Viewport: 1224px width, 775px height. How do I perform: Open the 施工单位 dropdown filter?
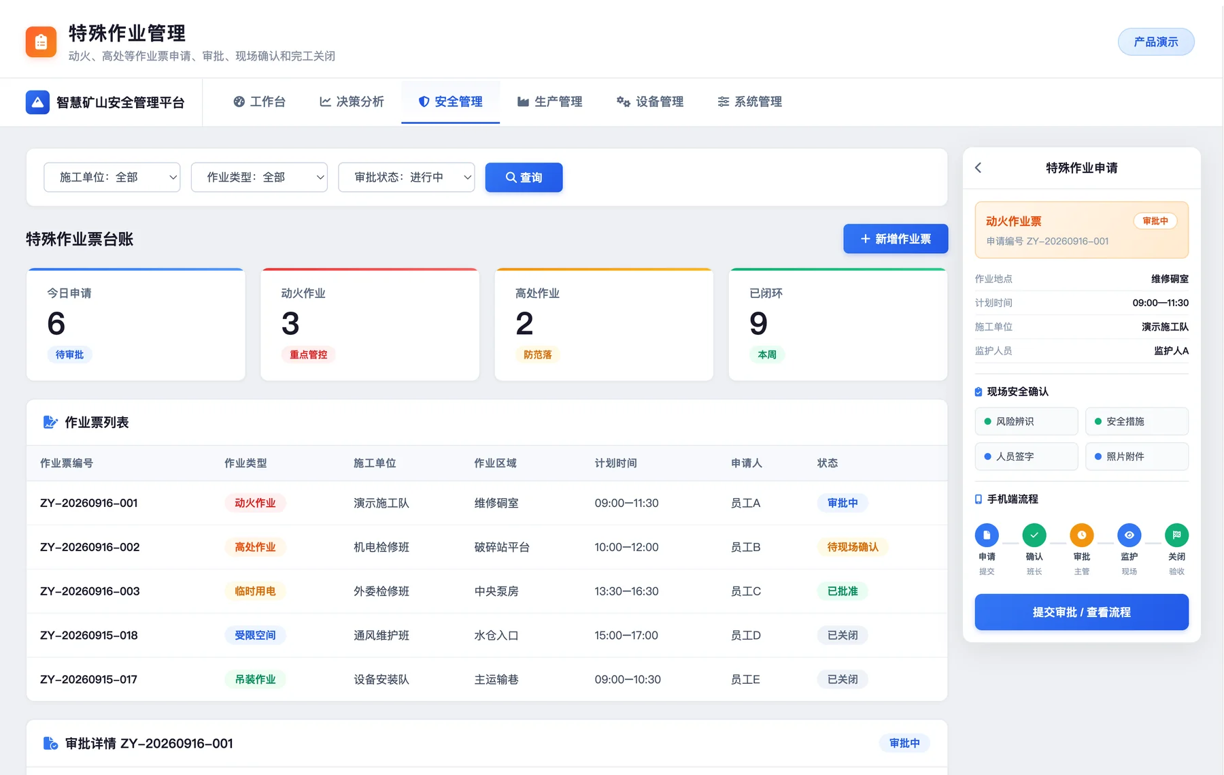[112, 178]
